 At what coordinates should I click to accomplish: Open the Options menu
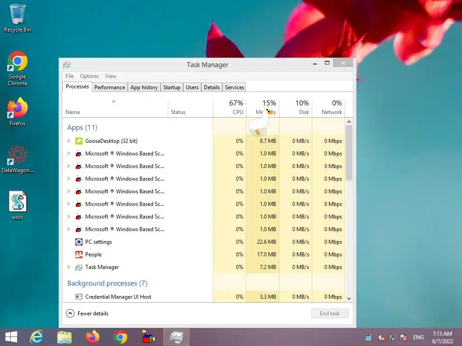(x=89, y=76)
